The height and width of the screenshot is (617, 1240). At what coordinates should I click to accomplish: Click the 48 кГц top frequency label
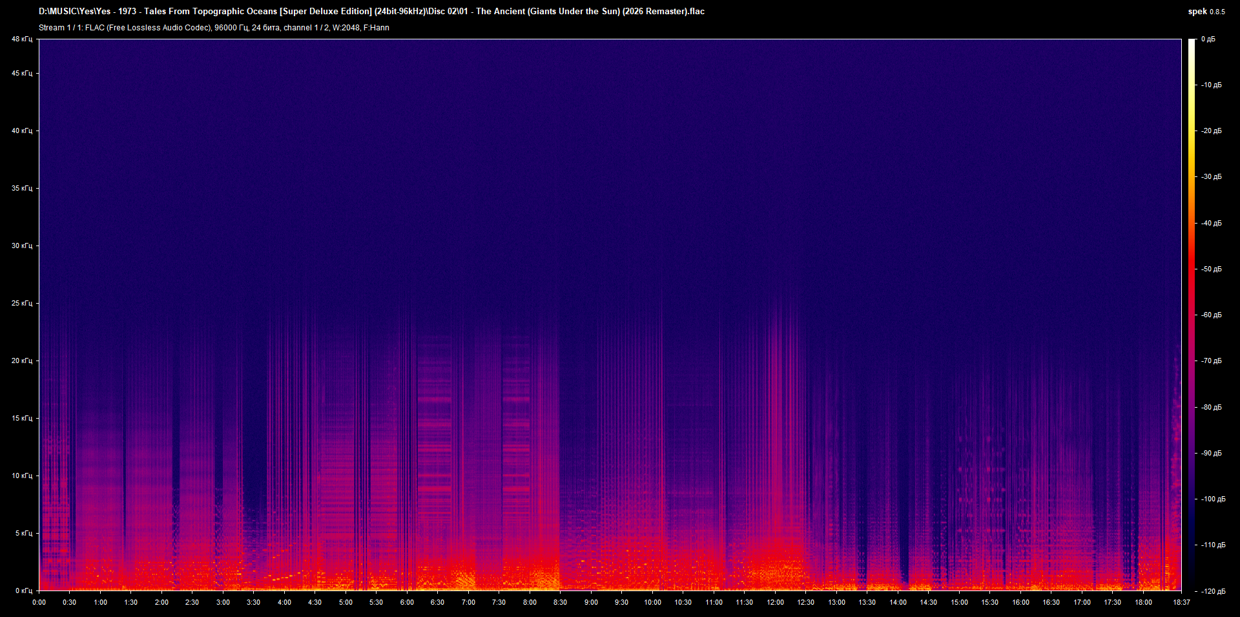[21, 39]
